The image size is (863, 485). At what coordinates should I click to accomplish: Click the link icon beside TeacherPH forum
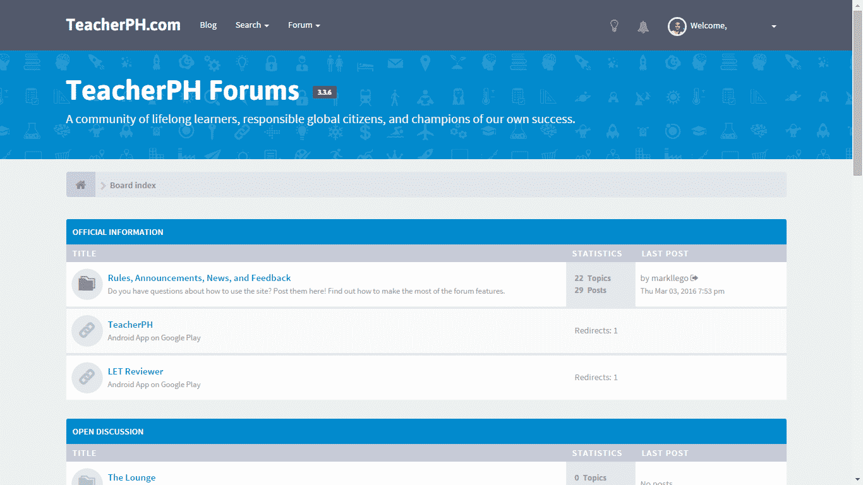(x=87, y=331)
